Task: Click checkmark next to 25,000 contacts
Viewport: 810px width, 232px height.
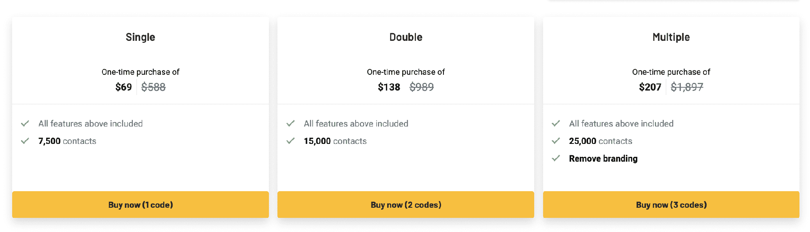Action: tap(556, 141)
